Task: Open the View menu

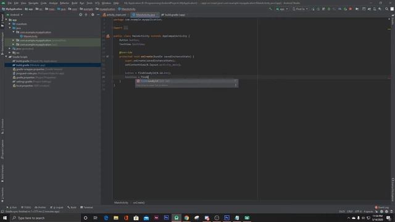Action: 23,3
